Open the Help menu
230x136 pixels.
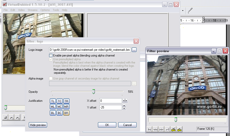point(65,10)
